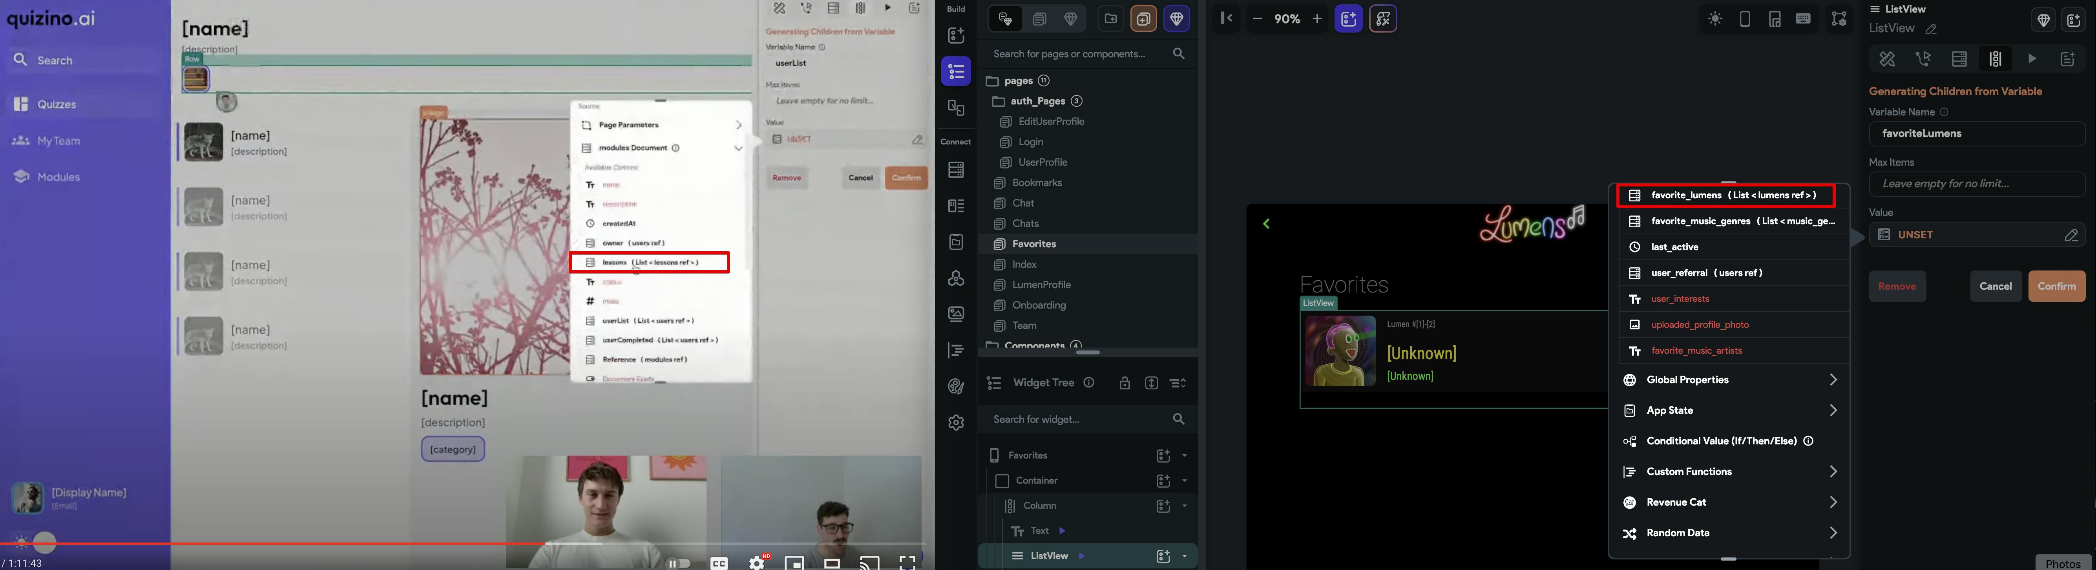The image size is (2096, 570).
Task: Open video player settings gear
Action: (758, 563)
